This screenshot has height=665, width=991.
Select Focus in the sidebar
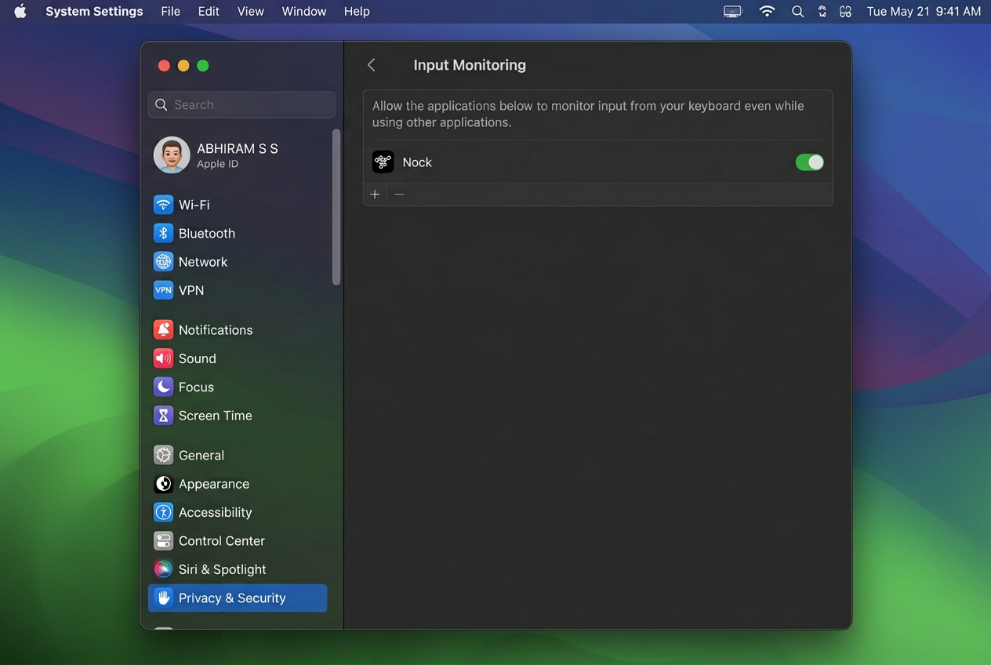(237, 387)
